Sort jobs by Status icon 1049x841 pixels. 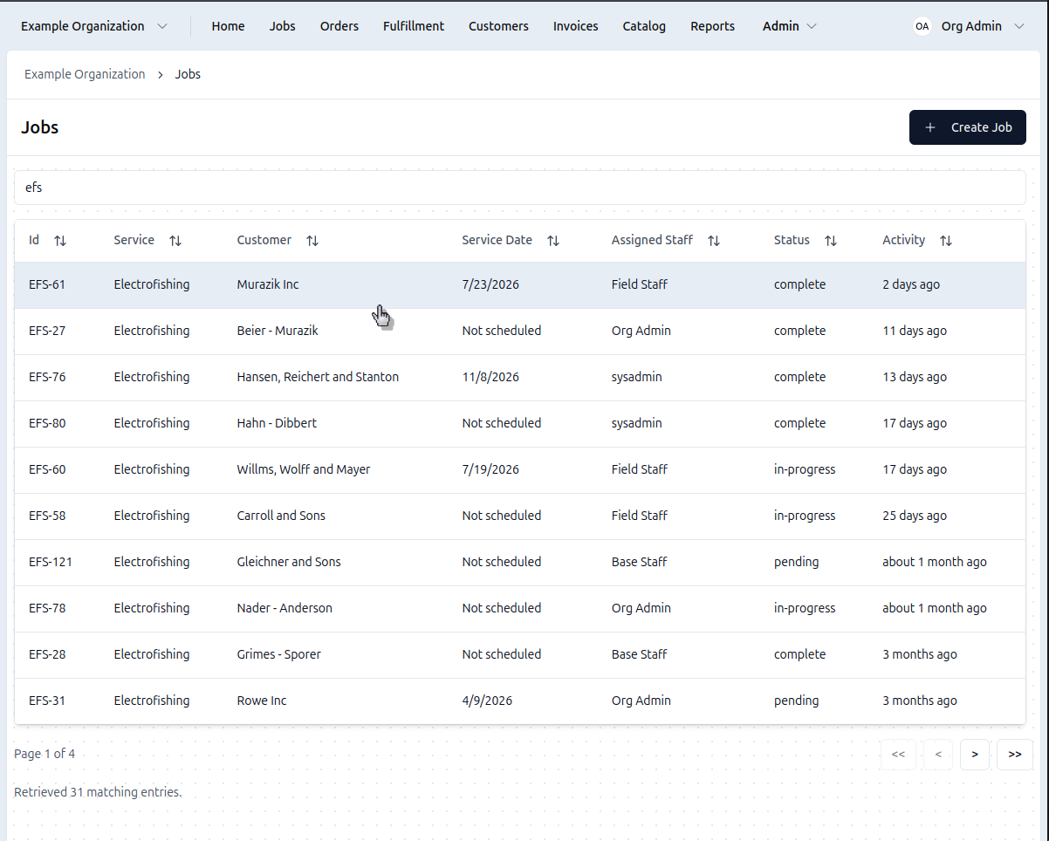(831, 241)
